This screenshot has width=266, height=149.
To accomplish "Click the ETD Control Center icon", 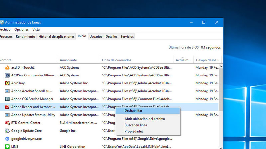I will pos(7,123).
